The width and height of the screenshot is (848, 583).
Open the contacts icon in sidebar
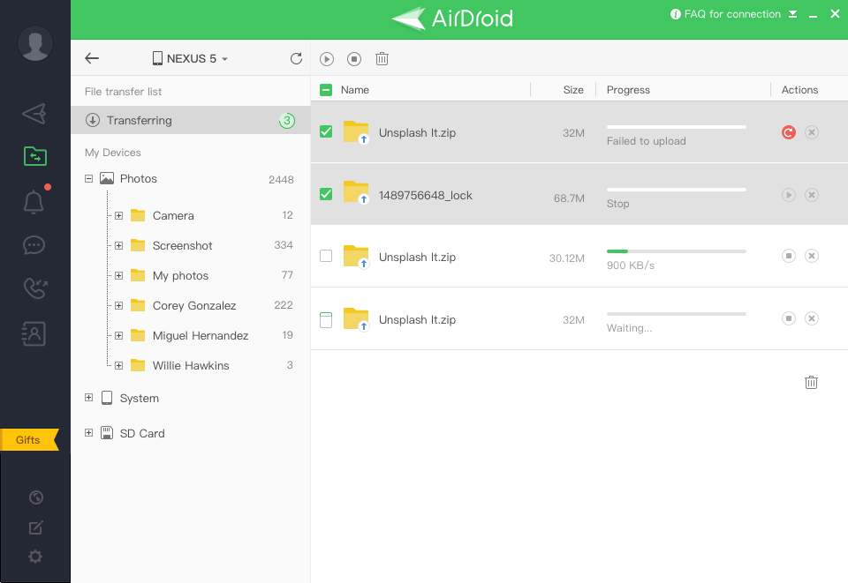coord(34,333)
